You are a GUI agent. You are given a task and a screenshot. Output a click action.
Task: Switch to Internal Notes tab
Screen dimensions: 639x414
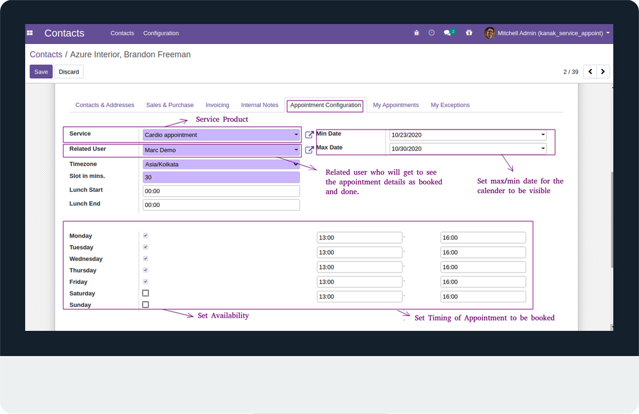(x=259, y=104)
